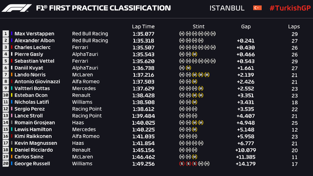
Task: Click the position 20 number box
Action: (x=6, y=164)
